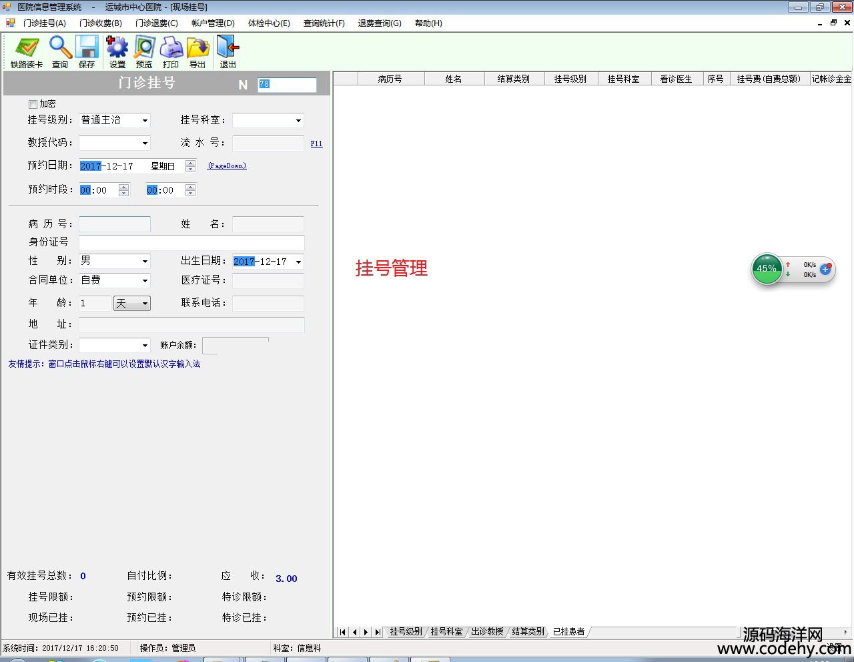Go to previous record navigation arrow
854x662 pixels.
click(354, 632)
